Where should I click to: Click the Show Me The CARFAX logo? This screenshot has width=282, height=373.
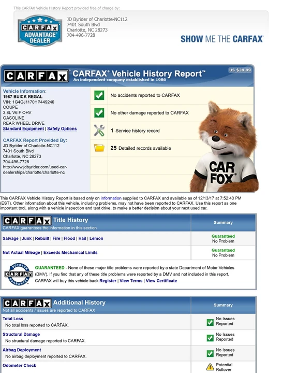pyautogui.click(x=222, y=39)
